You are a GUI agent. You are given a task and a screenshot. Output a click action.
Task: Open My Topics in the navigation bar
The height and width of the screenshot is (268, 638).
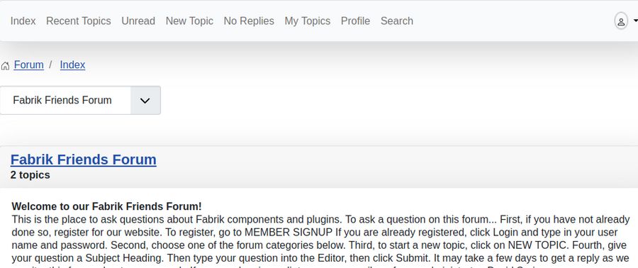coord(308,21)
